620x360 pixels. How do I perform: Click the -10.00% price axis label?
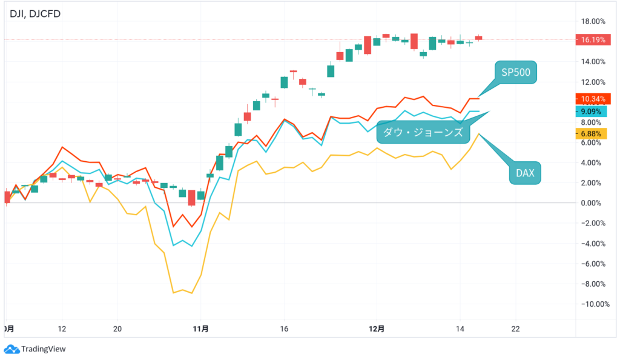(x=590, y=304)
